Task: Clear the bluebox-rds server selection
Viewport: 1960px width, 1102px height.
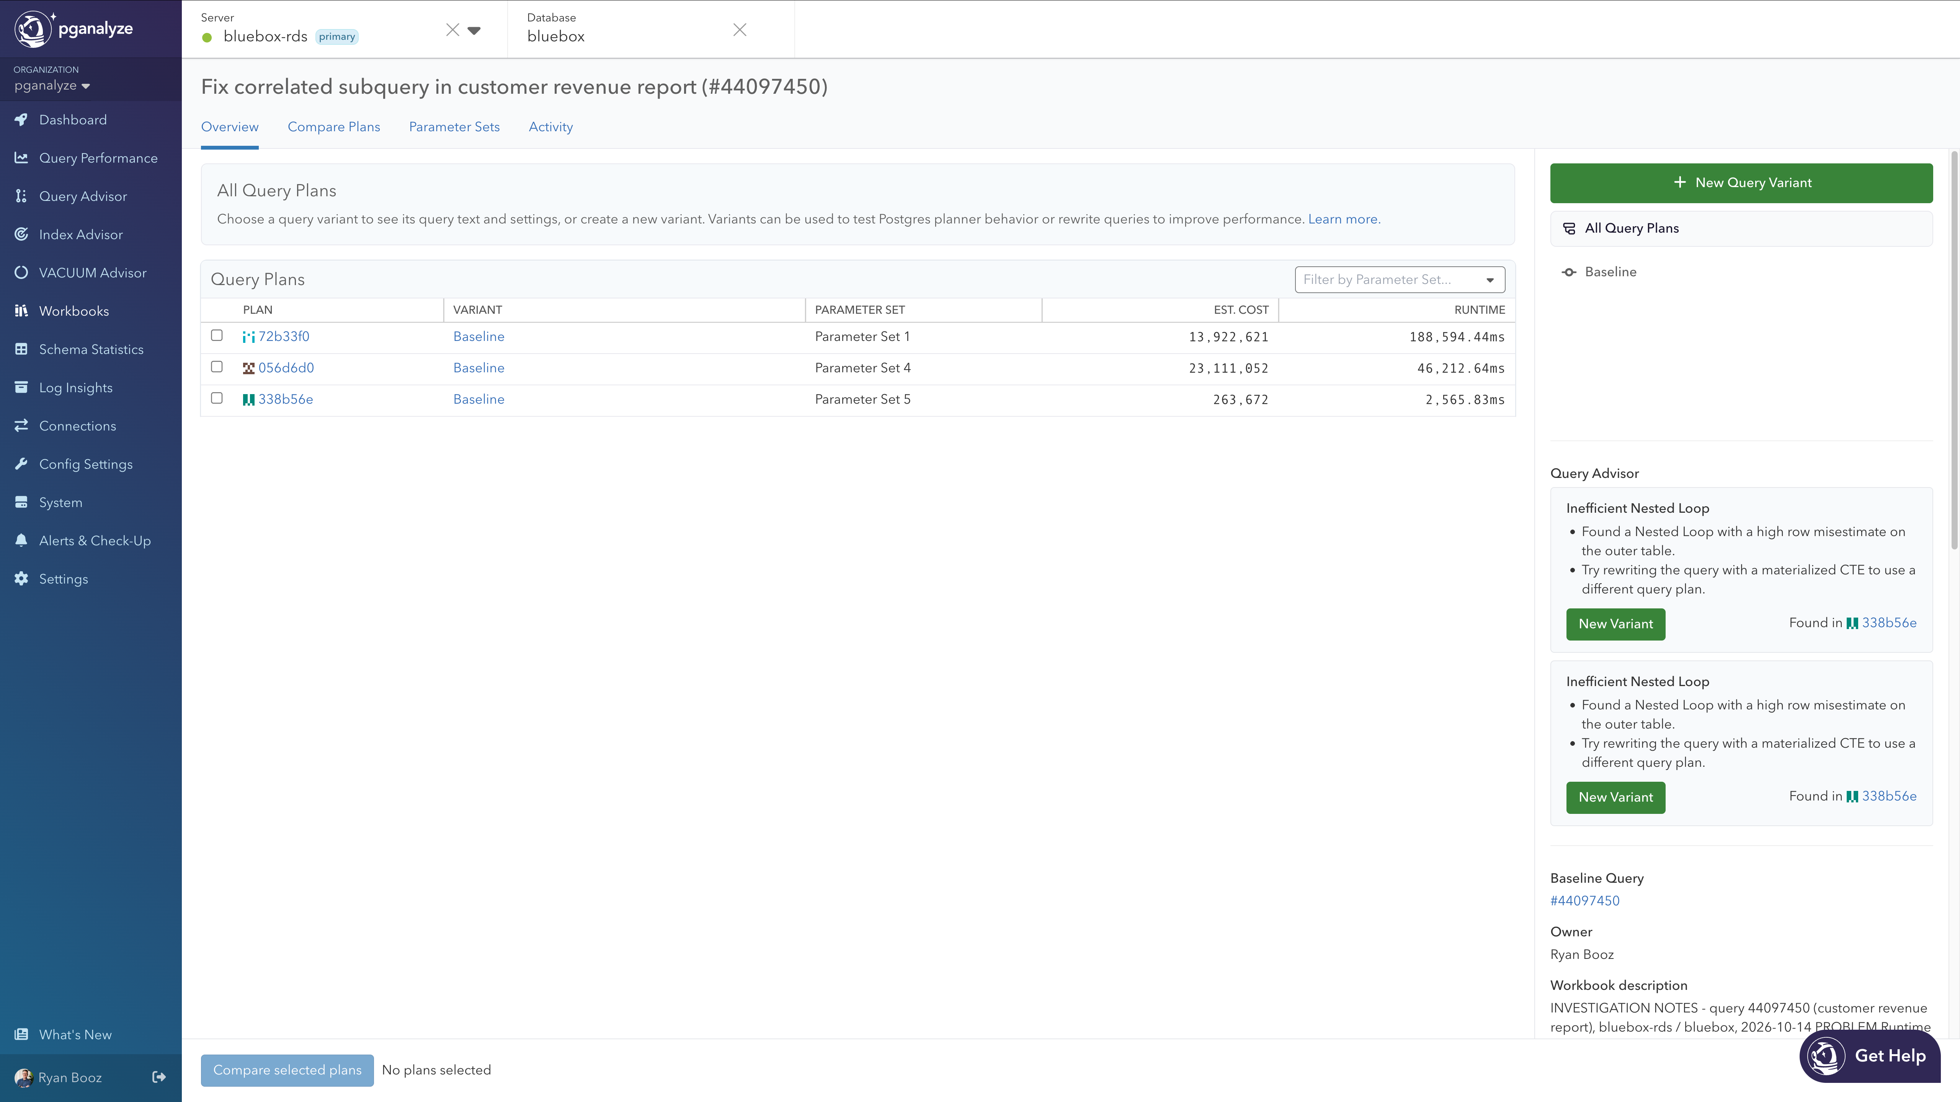Action: click(453, 30)
